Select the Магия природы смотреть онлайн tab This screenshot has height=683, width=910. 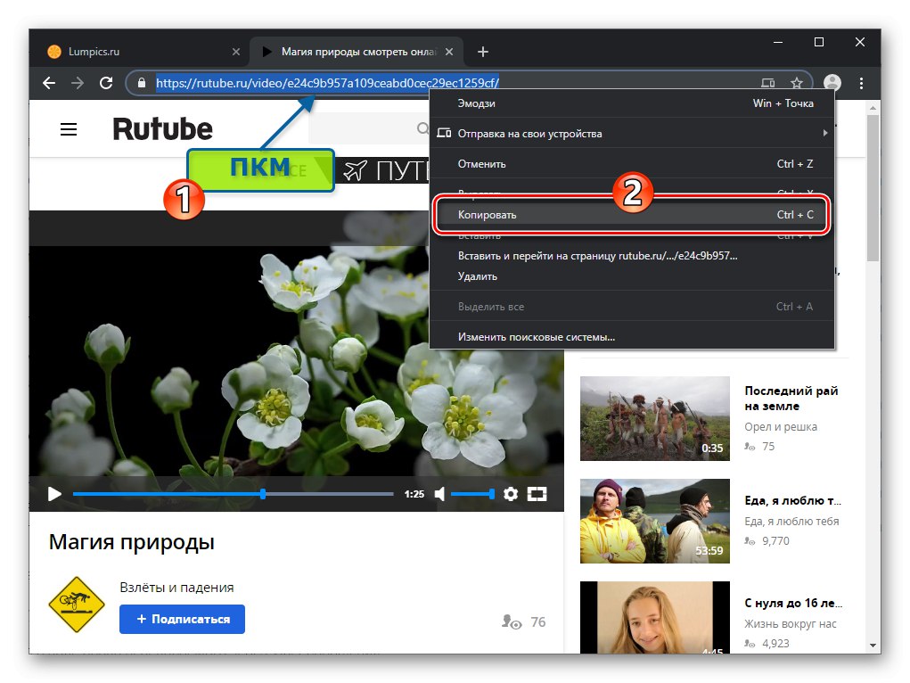click(x=357, y=52)
